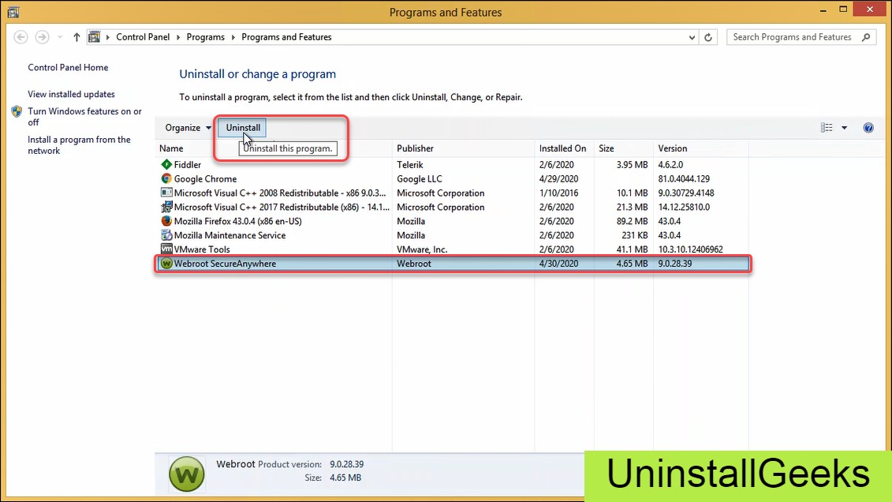The image size is (892, 502).
Task: Sort by Installed On column header
Action: (x=562, y=148)
